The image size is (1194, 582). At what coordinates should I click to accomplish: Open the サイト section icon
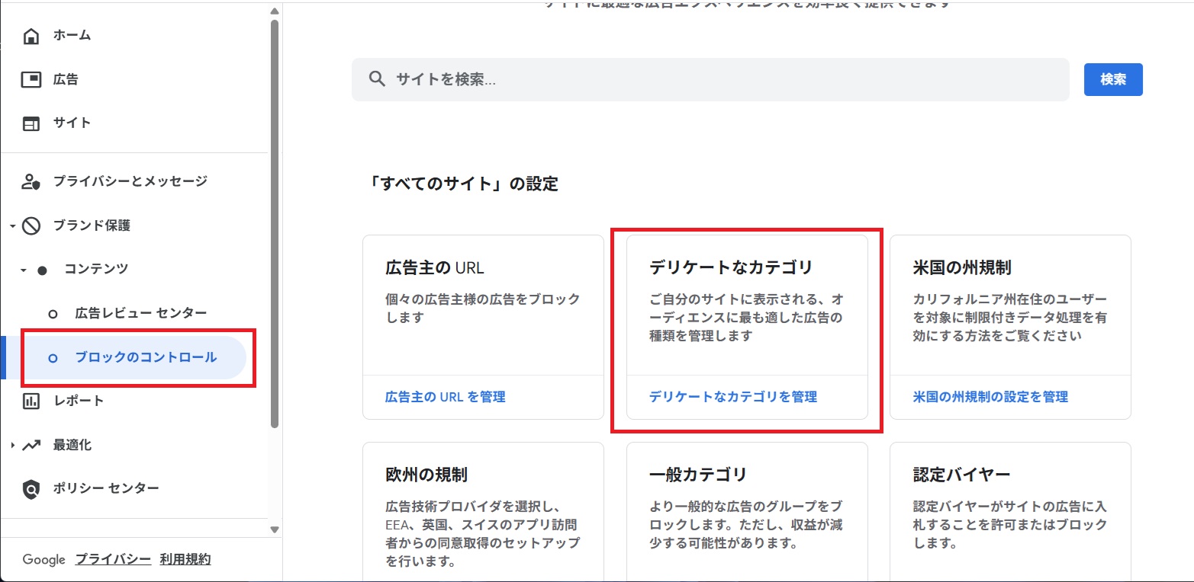tap(31, 122)
